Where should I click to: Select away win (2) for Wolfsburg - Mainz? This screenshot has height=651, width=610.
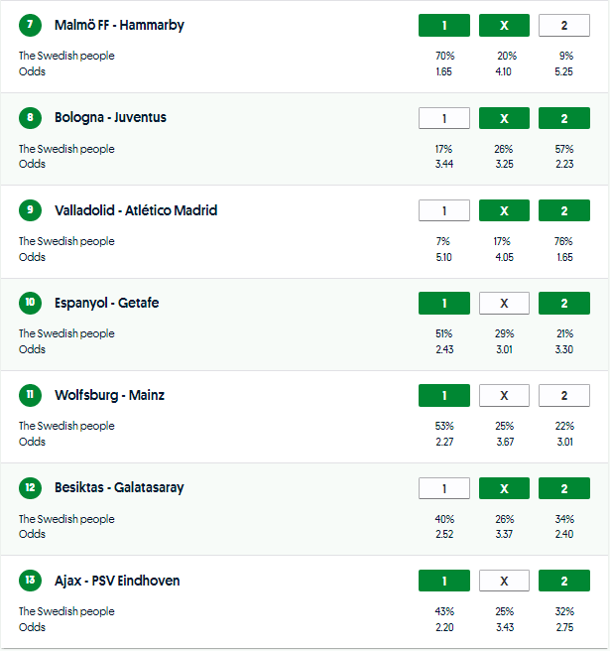point(563,396)
